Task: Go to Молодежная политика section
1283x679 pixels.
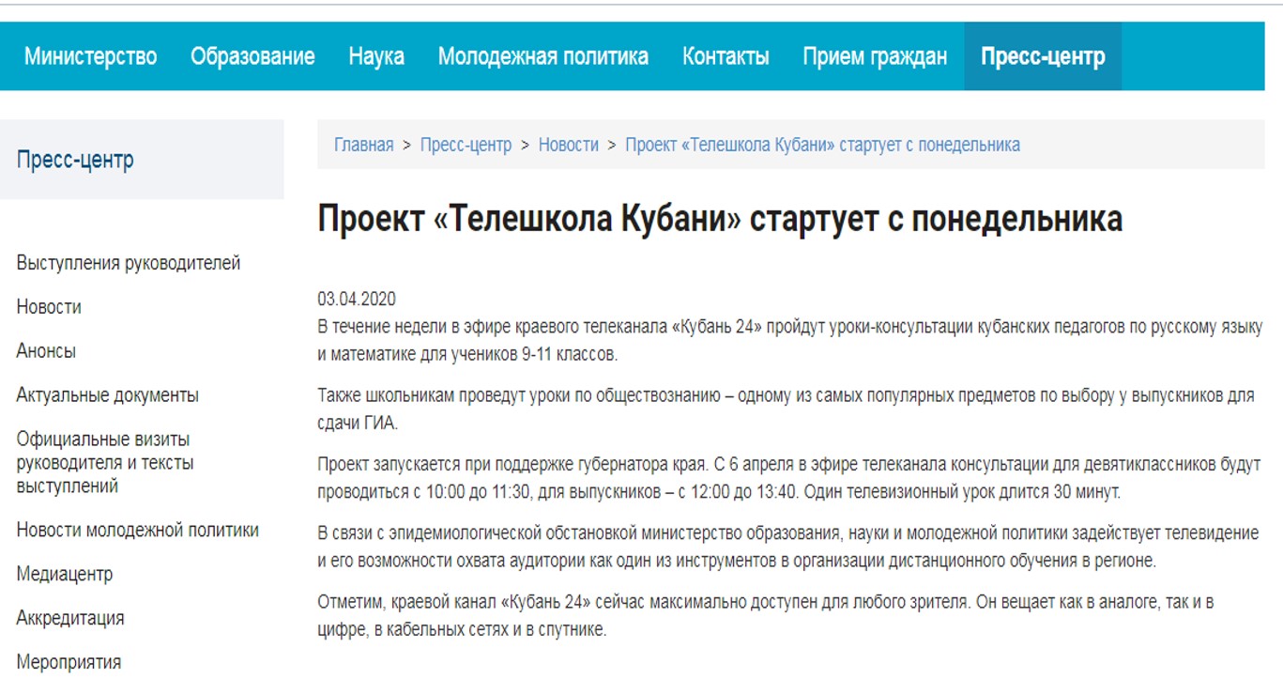Action: (x=543, y=56)
